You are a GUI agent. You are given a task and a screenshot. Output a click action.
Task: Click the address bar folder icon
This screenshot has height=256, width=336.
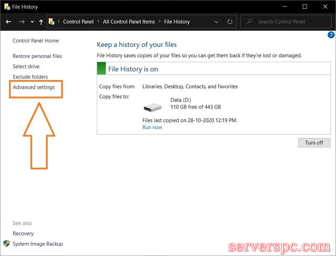[x=52, y=21]
